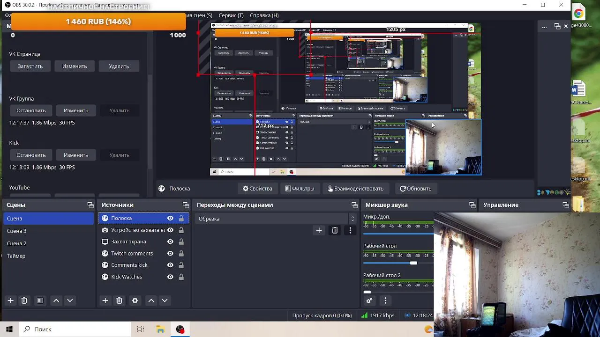Image resolution: width=600 pixels, height=337 pixels.
Task: Select scene Сцена 2
Action: 49,243
